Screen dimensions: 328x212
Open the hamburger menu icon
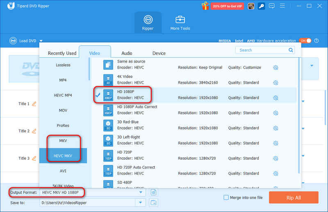tap(282, 6)
